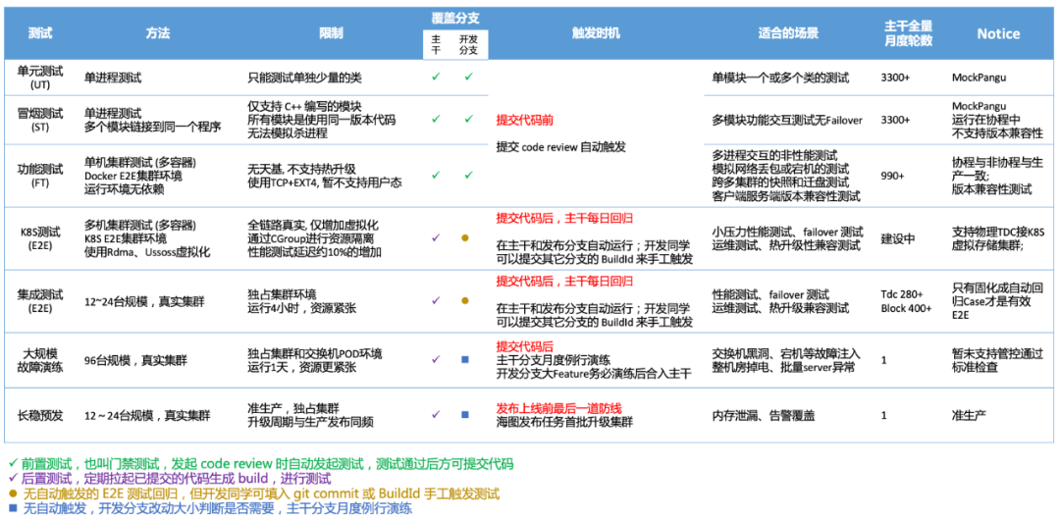Click the purple check in the 集成测试 row
1060x519 pixels.
tap(436, 300)
